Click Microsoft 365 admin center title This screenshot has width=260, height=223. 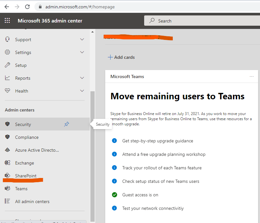(x=50, y=21)
